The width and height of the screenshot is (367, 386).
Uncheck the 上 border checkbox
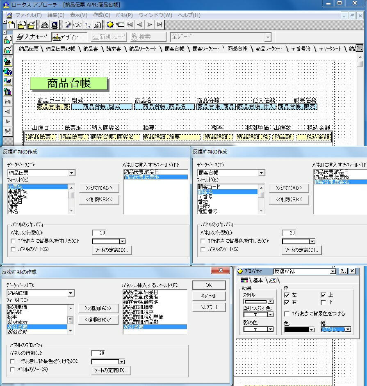tap(323, 295)
